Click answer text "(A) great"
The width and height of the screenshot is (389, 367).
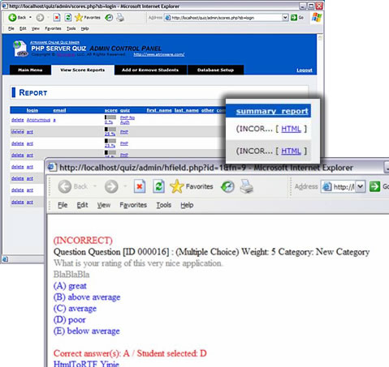(70, 286)
